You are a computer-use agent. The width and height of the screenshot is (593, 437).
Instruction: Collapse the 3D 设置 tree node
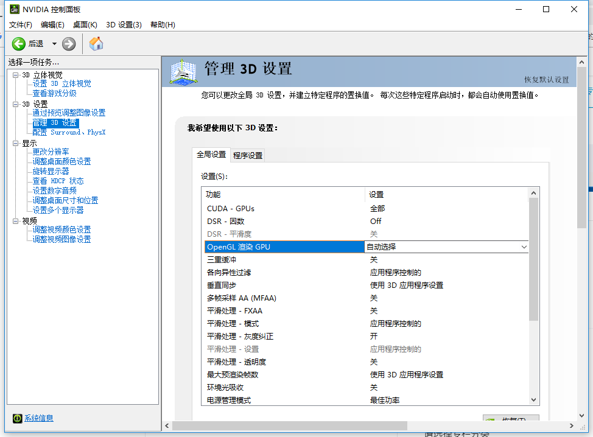point(15,104)
